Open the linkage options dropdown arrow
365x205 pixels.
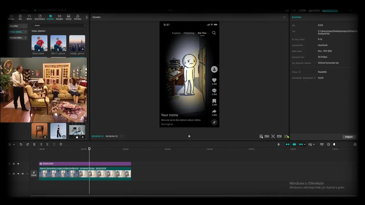click(305, 144)
